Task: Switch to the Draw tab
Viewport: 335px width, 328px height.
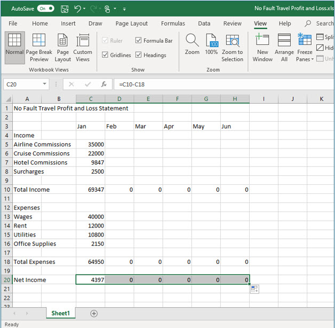Action: coord(95,24)
